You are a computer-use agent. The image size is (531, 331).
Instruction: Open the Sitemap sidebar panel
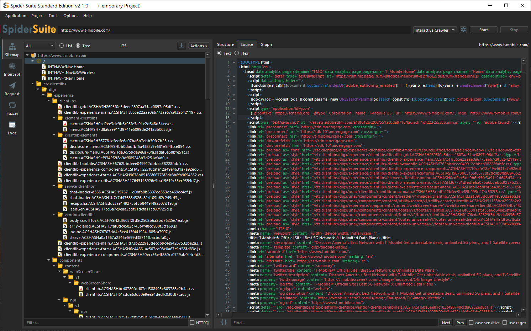coord(12,49)
